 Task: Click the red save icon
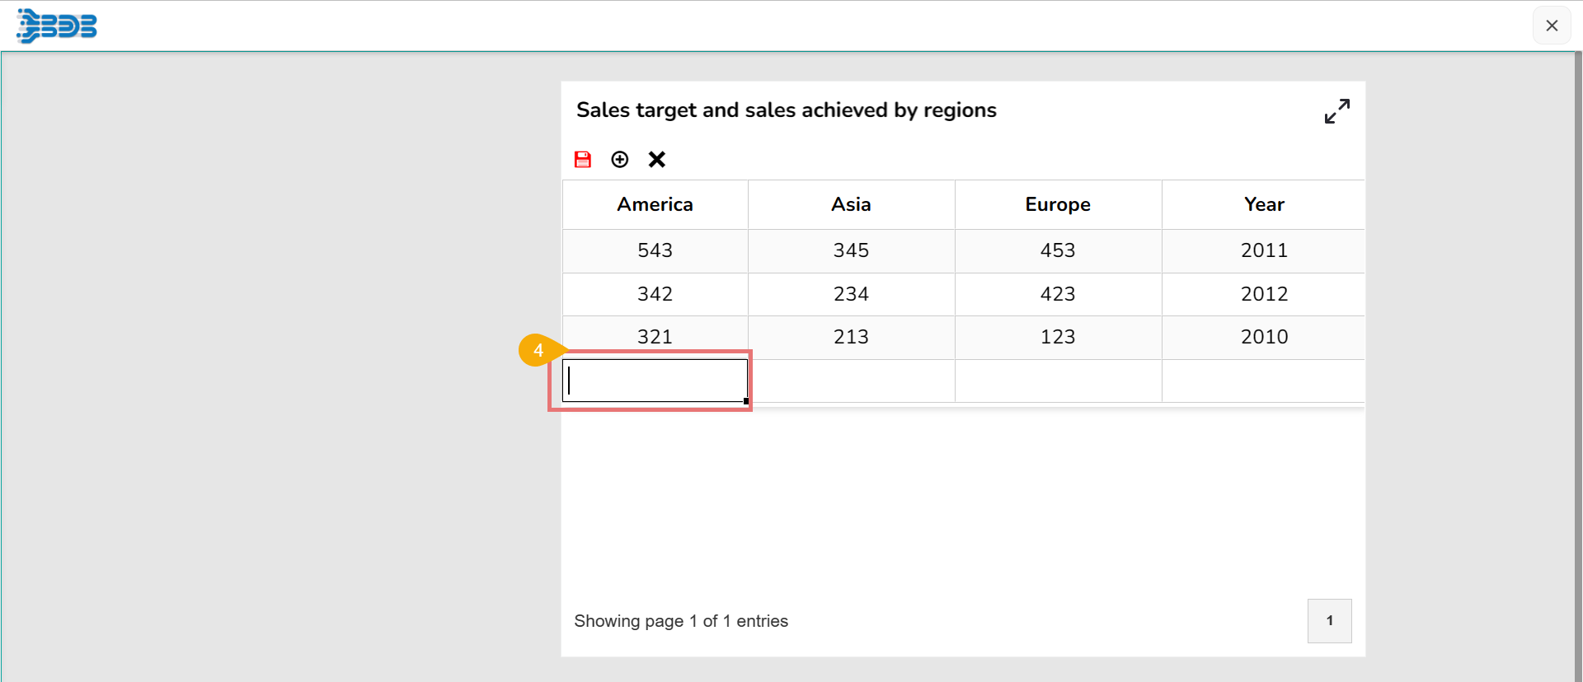(583, 160)
